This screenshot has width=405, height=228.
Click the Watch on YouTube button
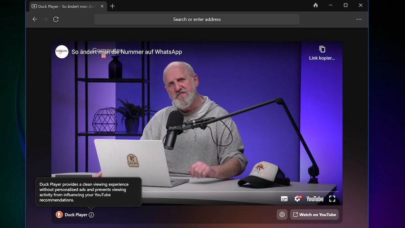tap(314, 215)
